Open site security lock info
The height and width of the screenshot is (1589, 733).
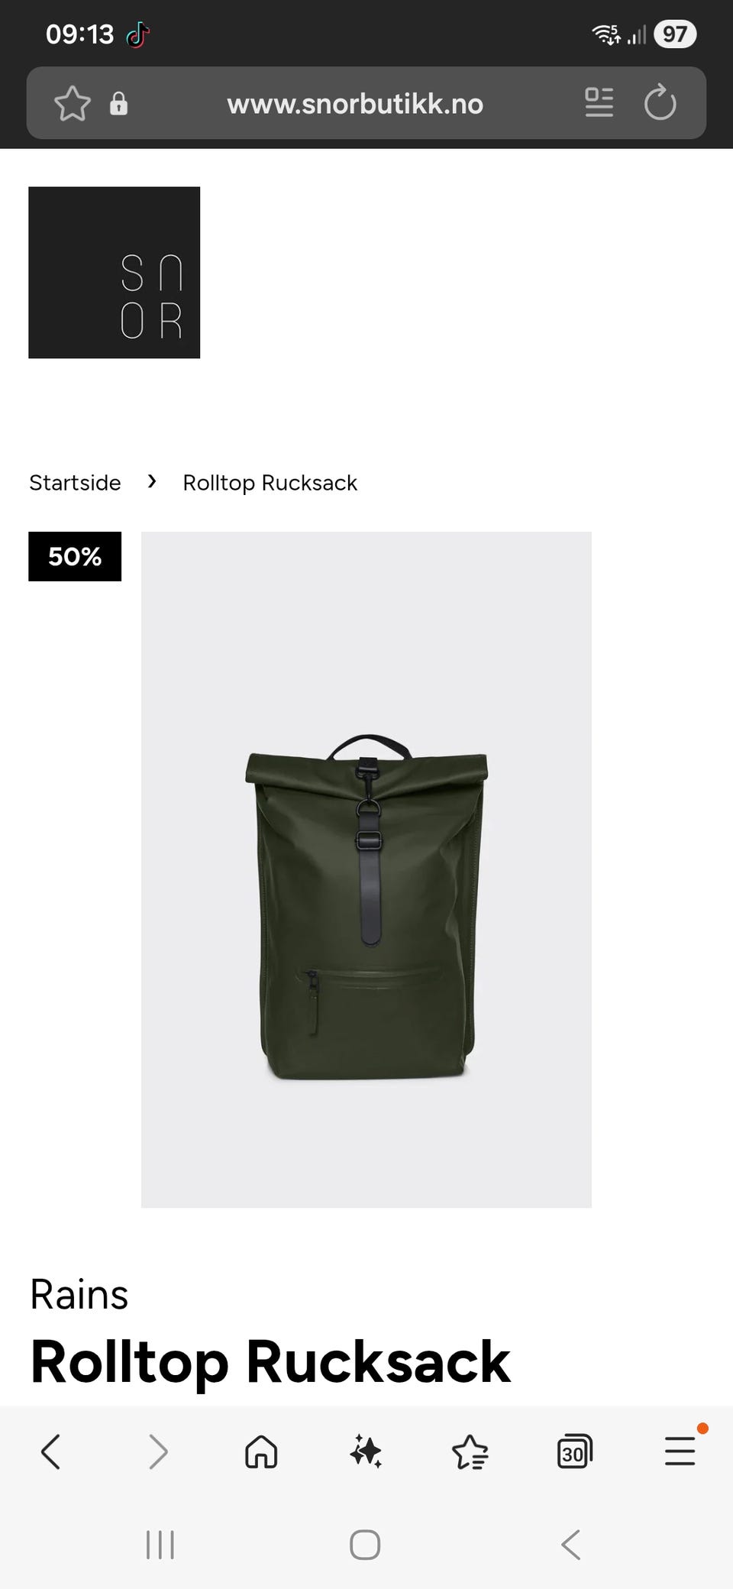pyautogui.click(x=118, y=103)
